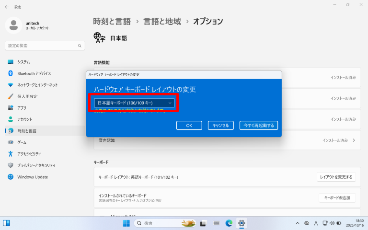Open the Windows Start menu
368x230 pixels.
point(126,223)
